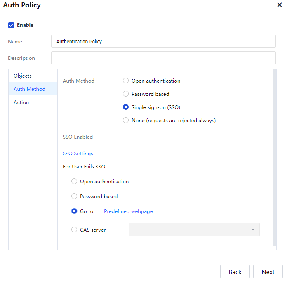The height and width of the screenshot is (282, 287).
Task: Select the CAS server radio option
Action: click(x=74, y=230)
